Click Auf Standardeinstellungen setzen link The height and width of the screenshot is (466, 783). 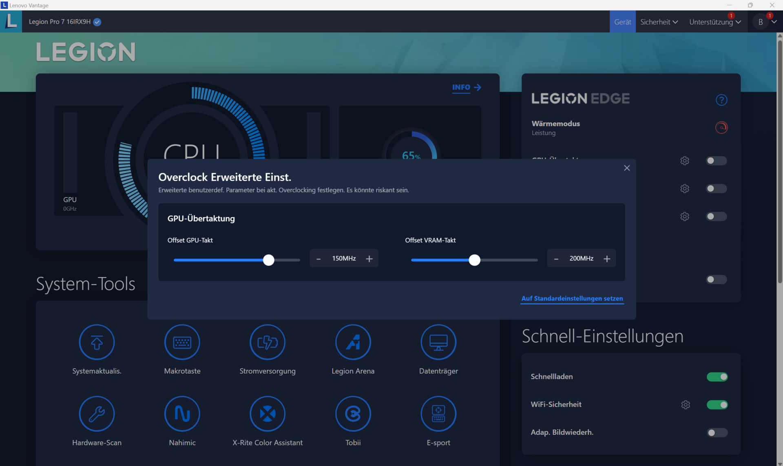point(572,298)
